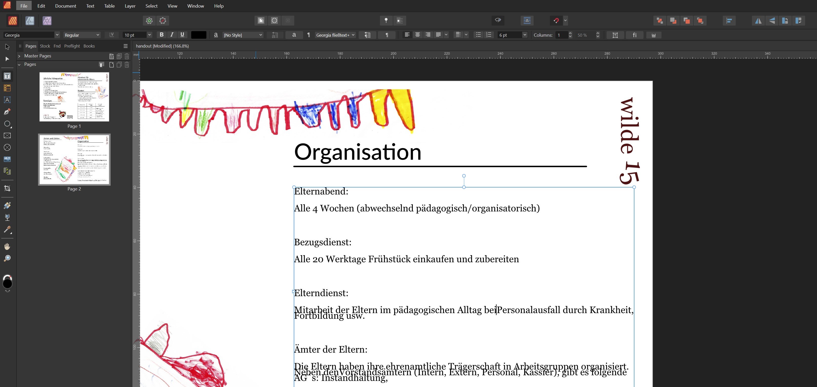This screenshot has height=387, width=817.
Task: Select the Place Image tool
Action: click(x=7, y=159)
